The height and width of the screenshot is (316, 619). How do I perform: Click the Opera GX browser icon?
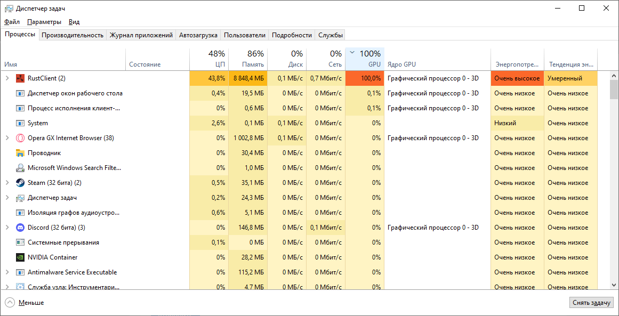tap(20, 138)
